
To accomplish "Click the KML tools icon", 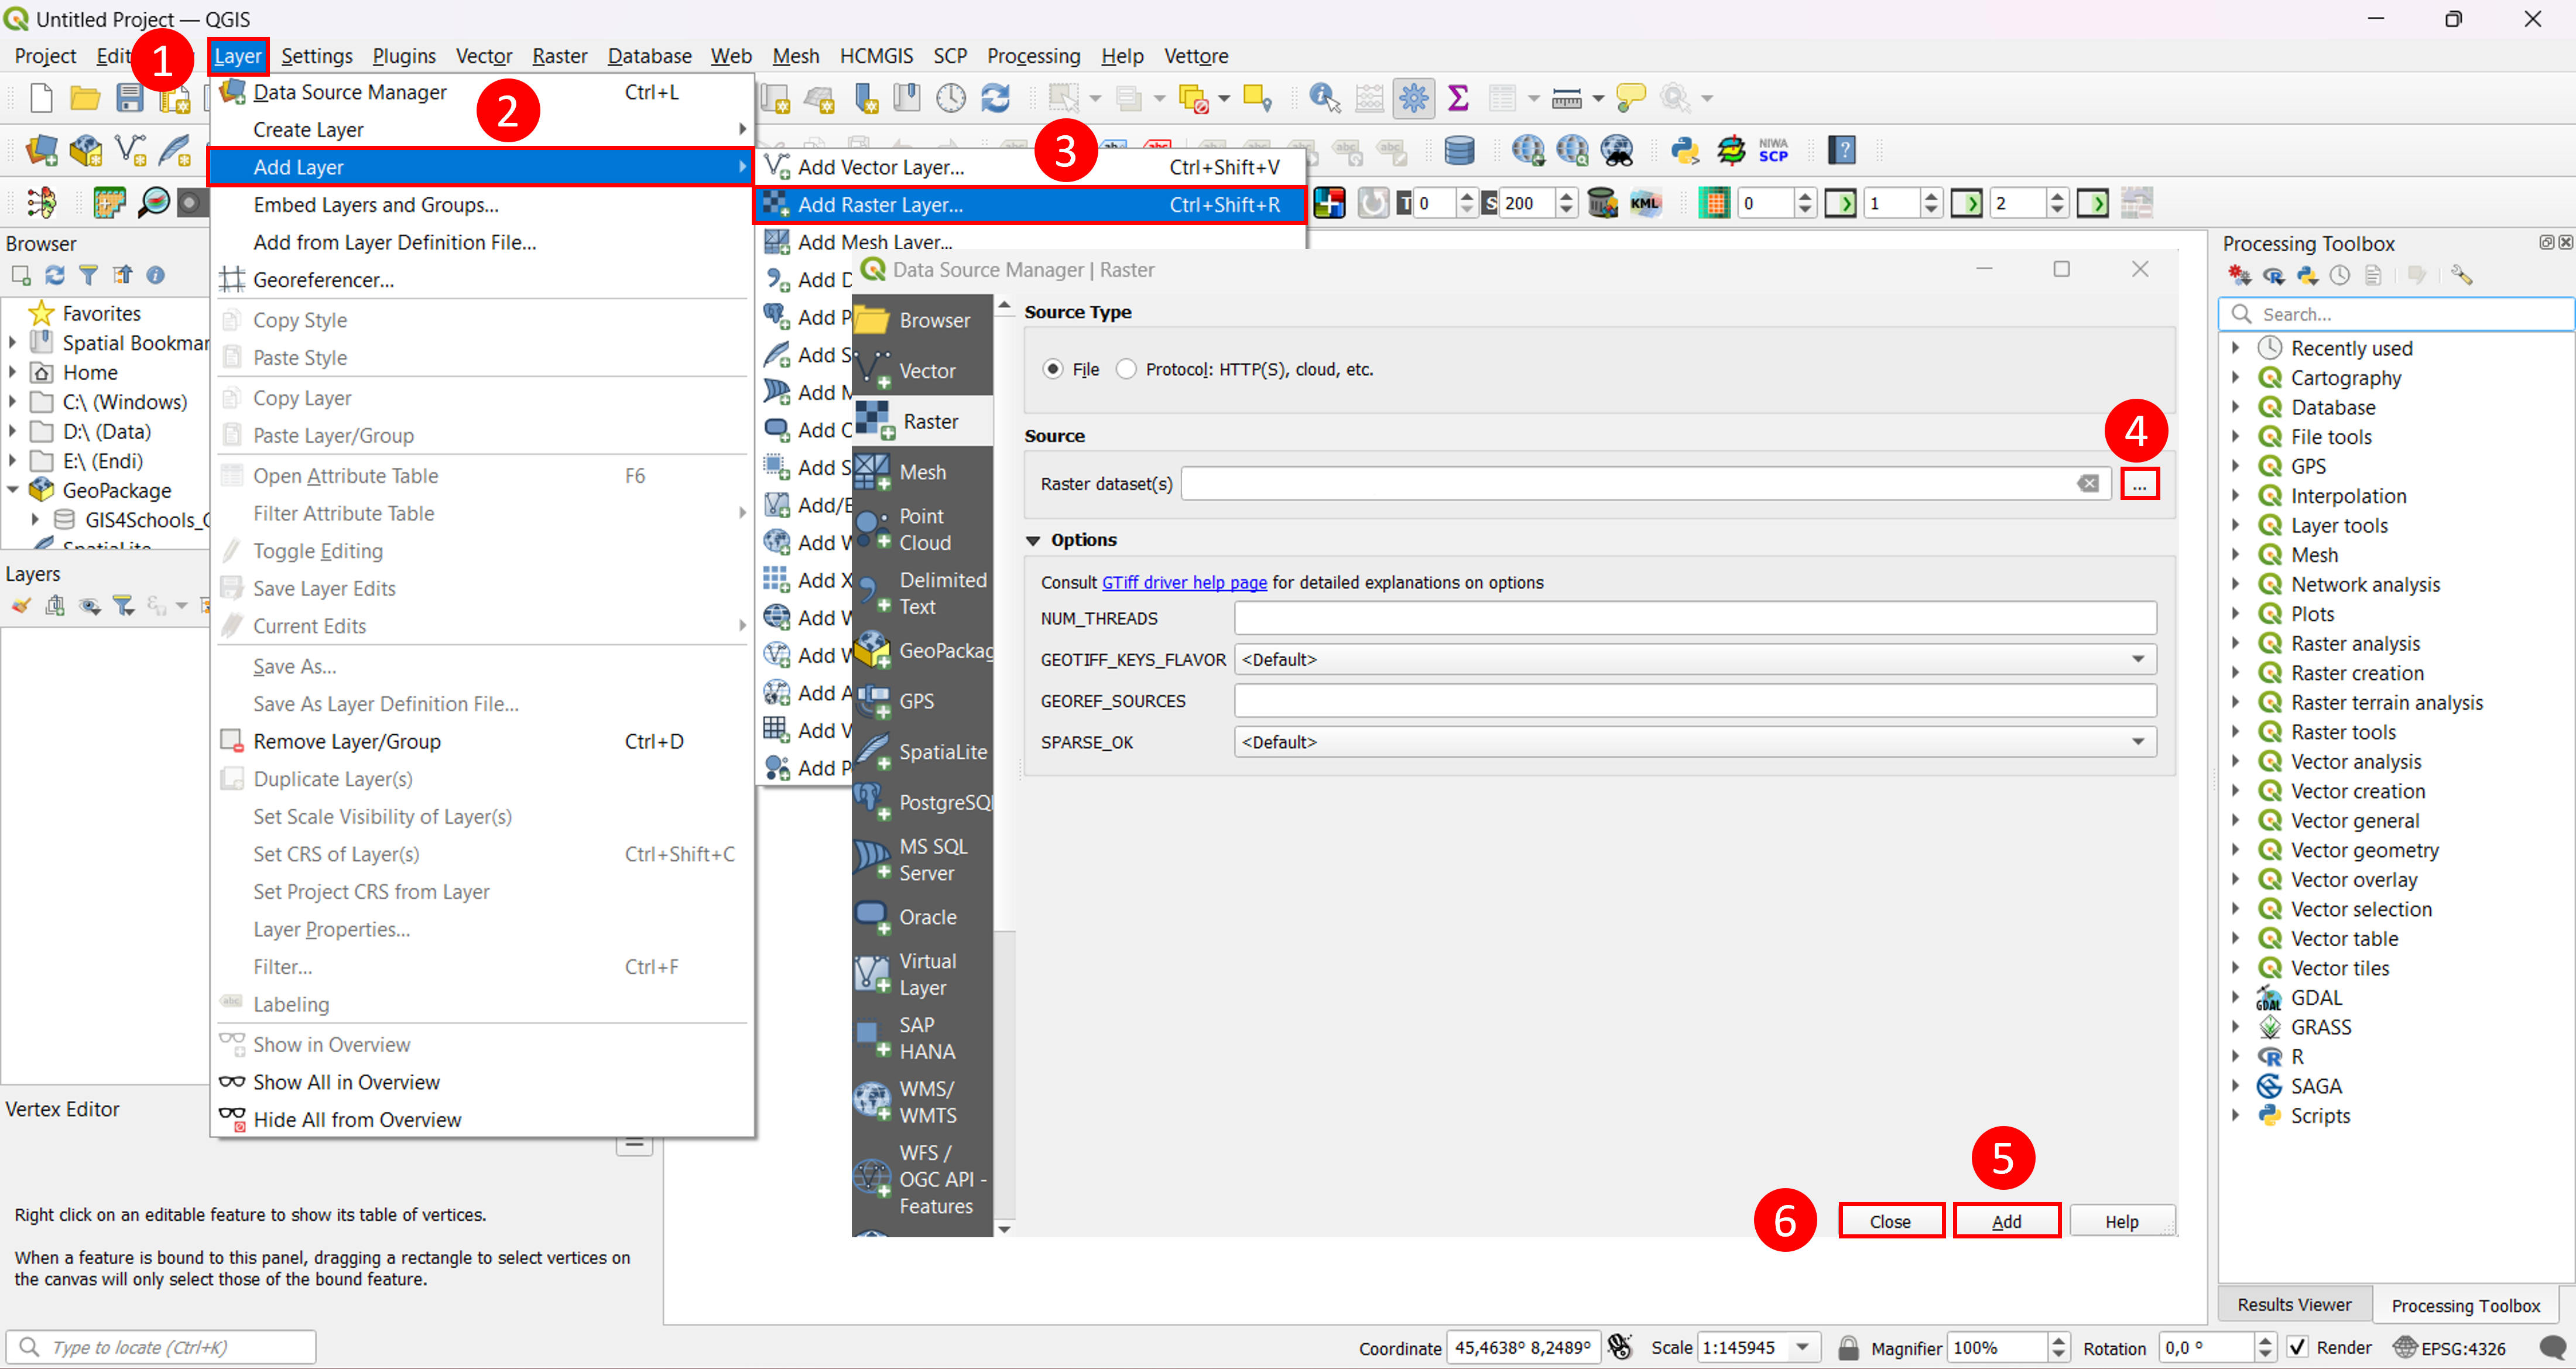I will click(1645, 203).
